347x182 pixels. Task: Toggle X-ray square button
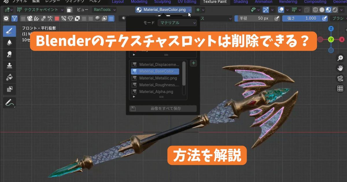pos(307,10)
